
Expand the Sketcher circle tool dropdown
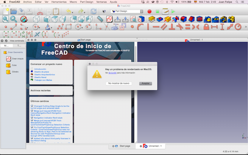(x=39, y=28)
